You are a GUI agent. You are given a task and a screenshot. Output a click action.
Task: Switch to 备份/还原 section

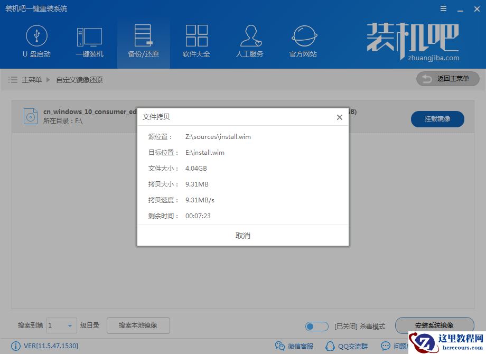(x=143, y=41)
